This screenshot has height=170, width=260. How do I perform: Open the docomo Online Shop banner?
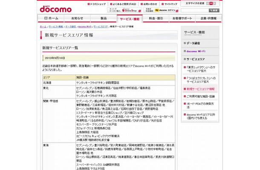pos(124,10)
